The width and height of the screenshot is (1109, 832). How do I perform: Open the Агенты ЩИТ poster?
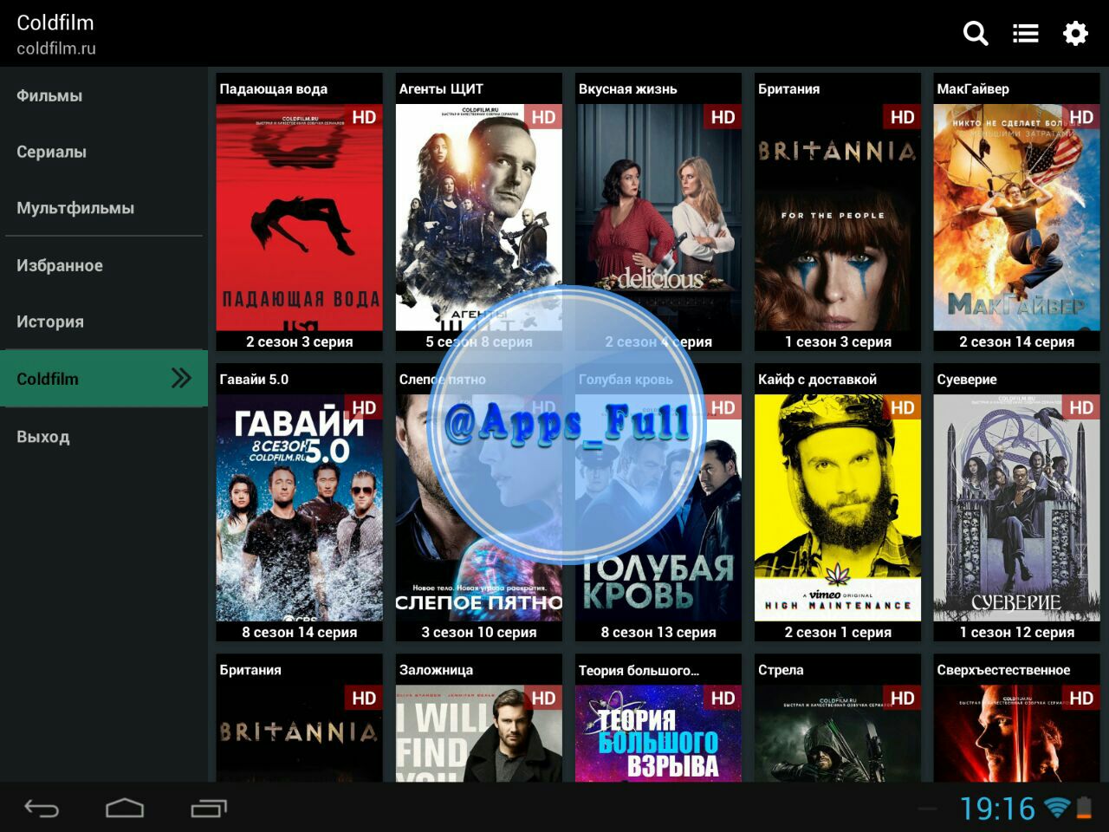(x=479, y=218)
